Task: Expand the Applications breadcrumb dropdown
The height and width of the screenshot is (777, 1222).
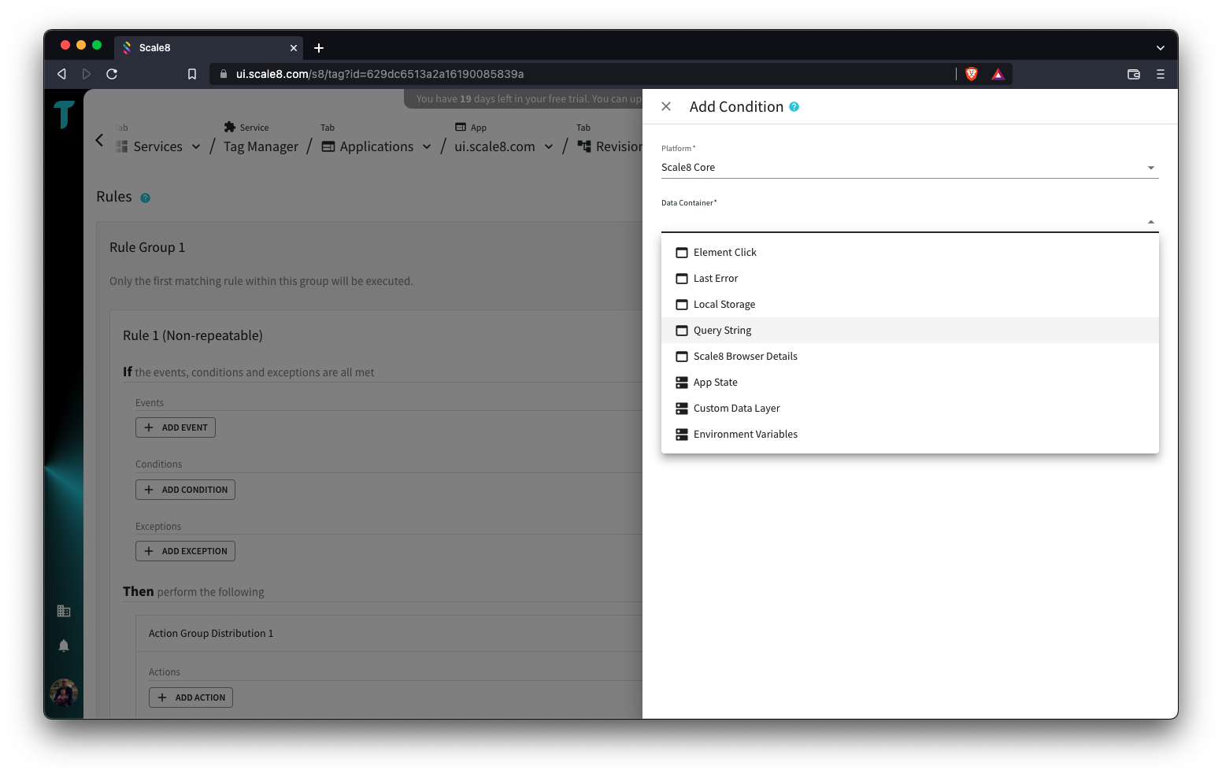Action: [x=427, y=146]
